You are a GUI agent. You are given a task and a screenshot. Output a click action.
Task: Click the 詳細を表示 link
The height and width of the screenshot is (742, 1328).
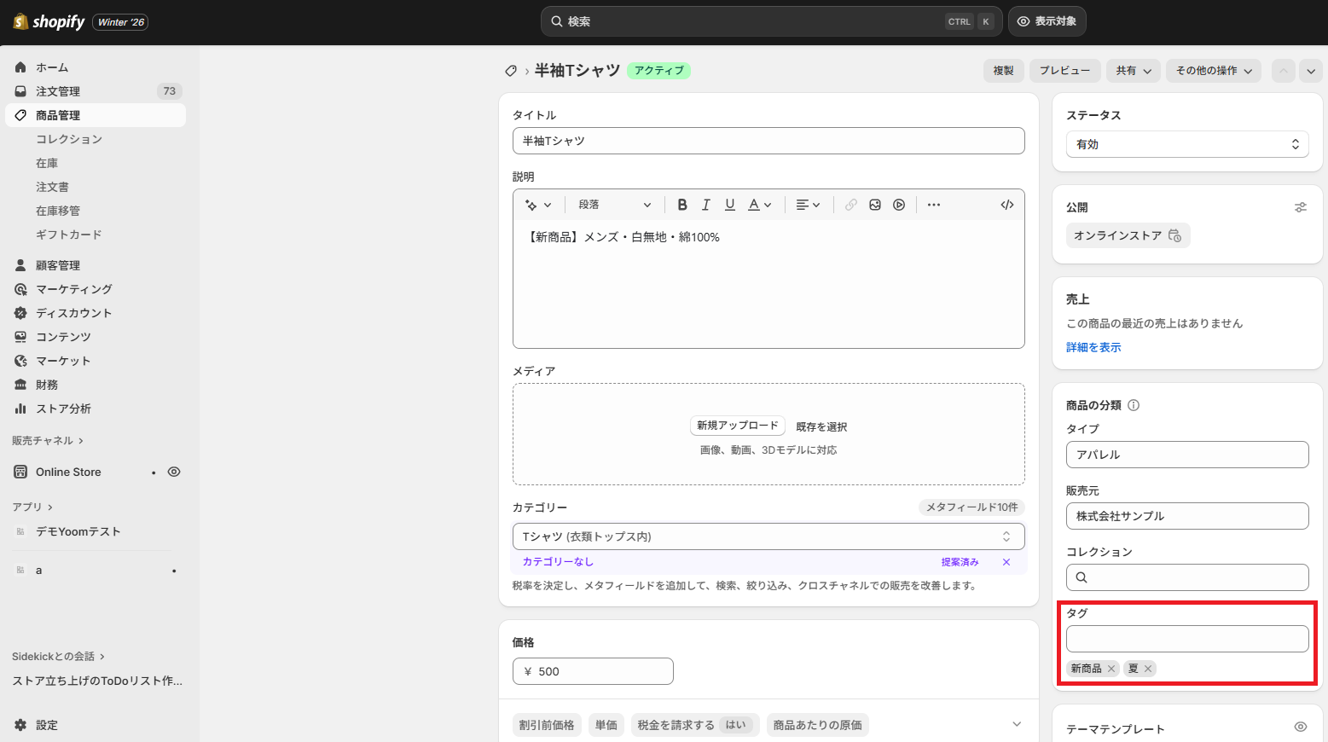click(1093, 347)
